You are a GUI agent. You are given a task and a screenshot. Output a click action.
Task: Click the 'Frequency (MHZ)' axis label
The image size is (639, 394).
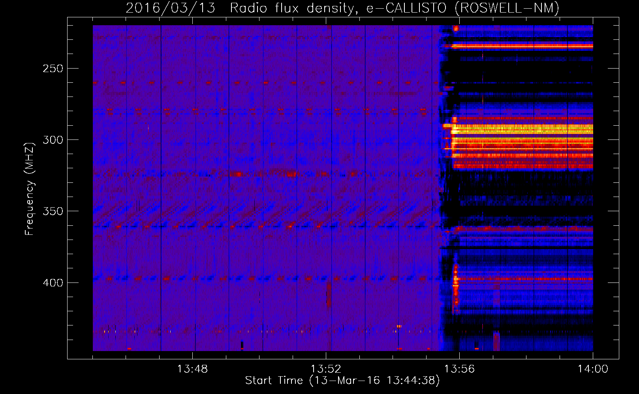pos(30,189)
